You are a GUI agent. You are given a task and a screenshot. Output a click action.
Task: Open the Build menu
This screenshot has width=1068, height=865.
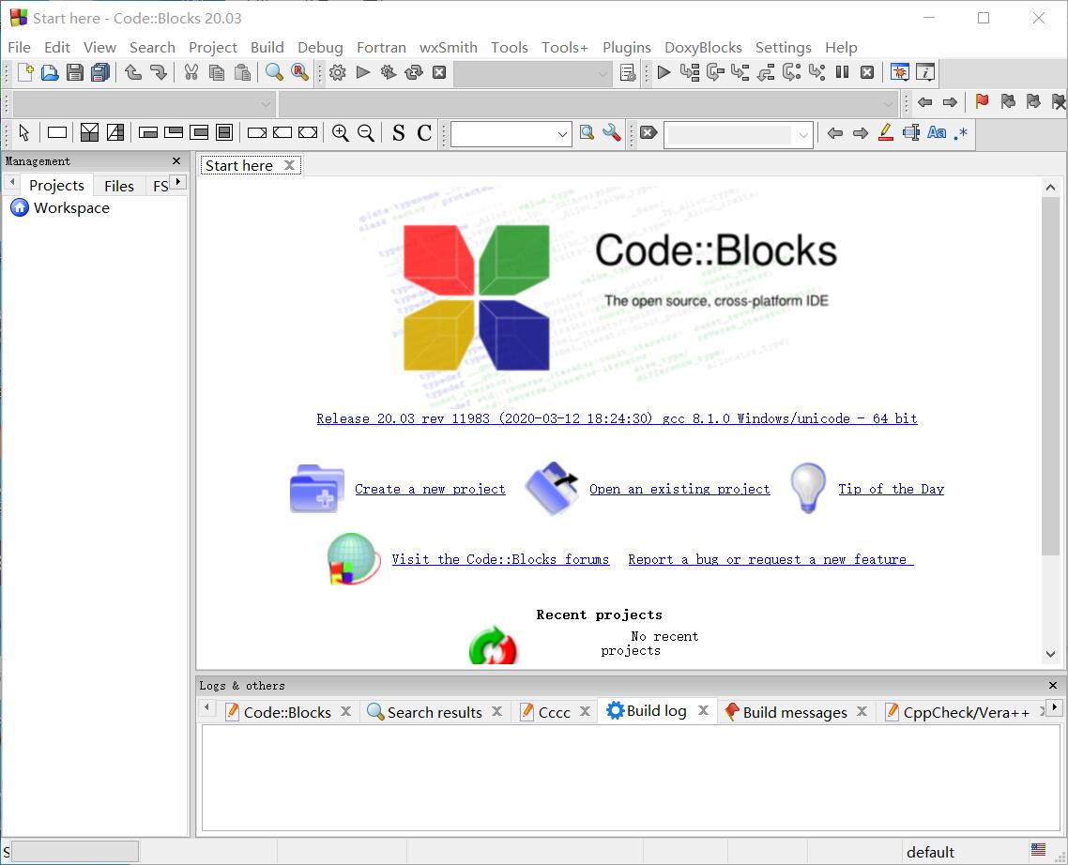click(x=267, y=48)
